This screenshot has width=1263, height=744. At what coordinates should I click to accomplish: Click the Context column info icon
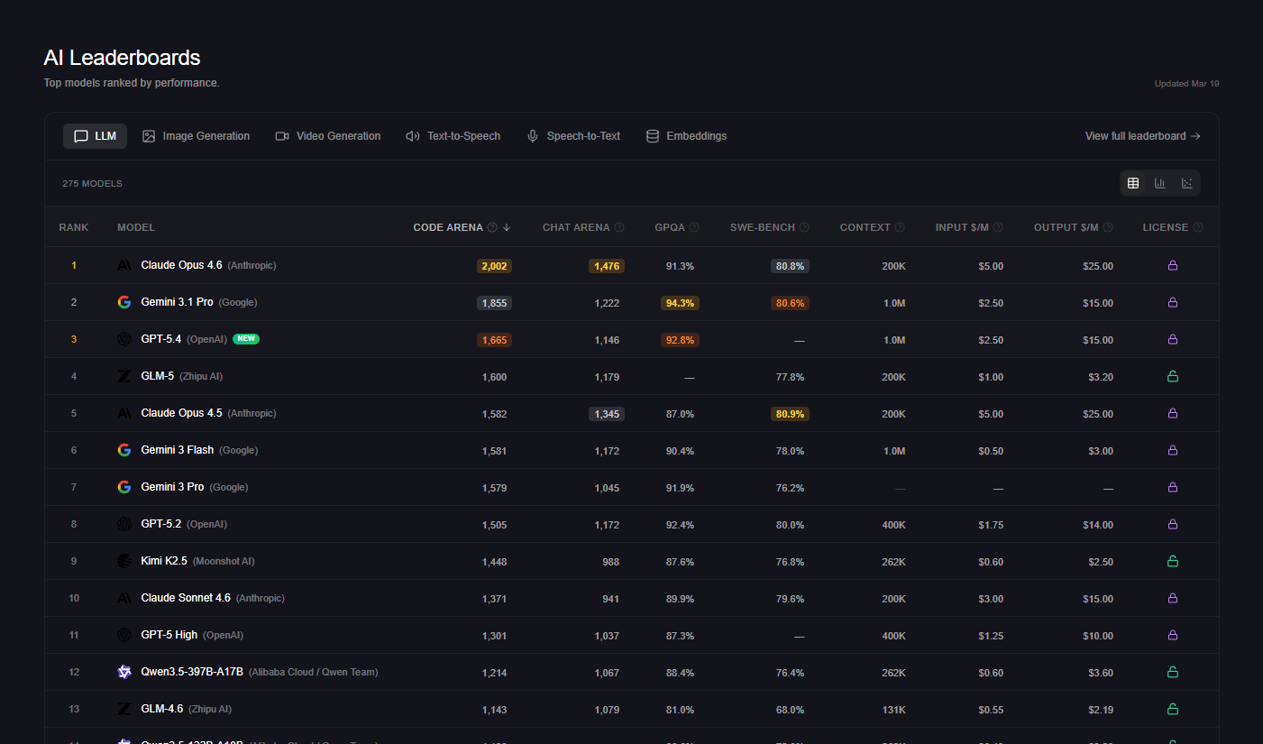(900, 228)
